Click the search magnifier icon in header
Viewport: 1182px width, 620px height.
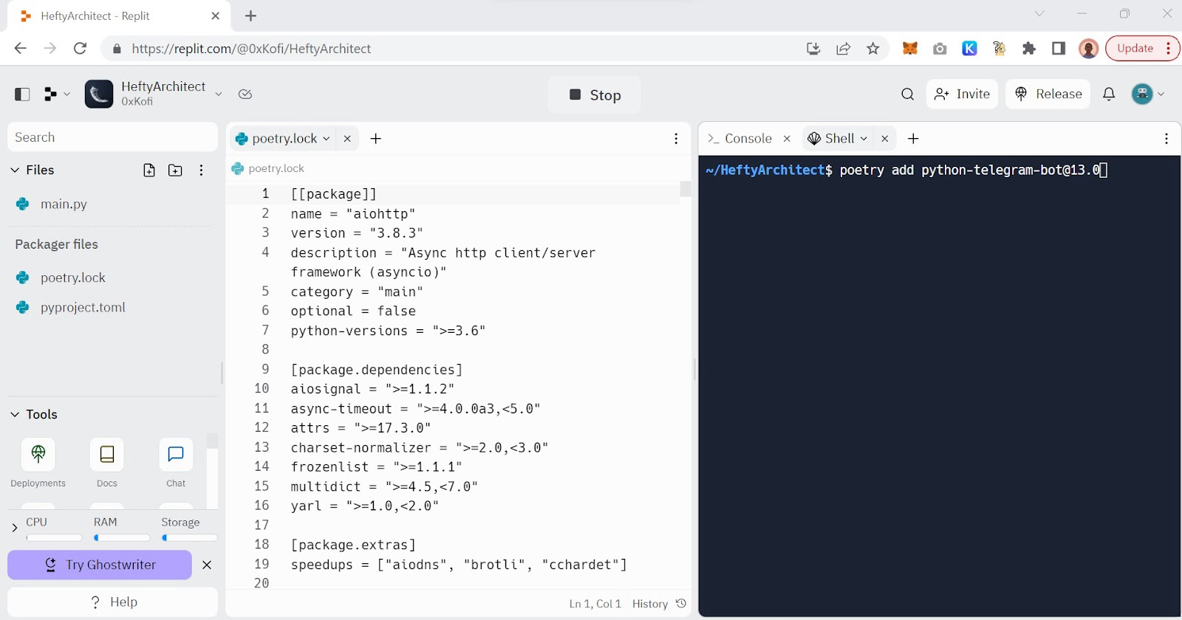908,94
